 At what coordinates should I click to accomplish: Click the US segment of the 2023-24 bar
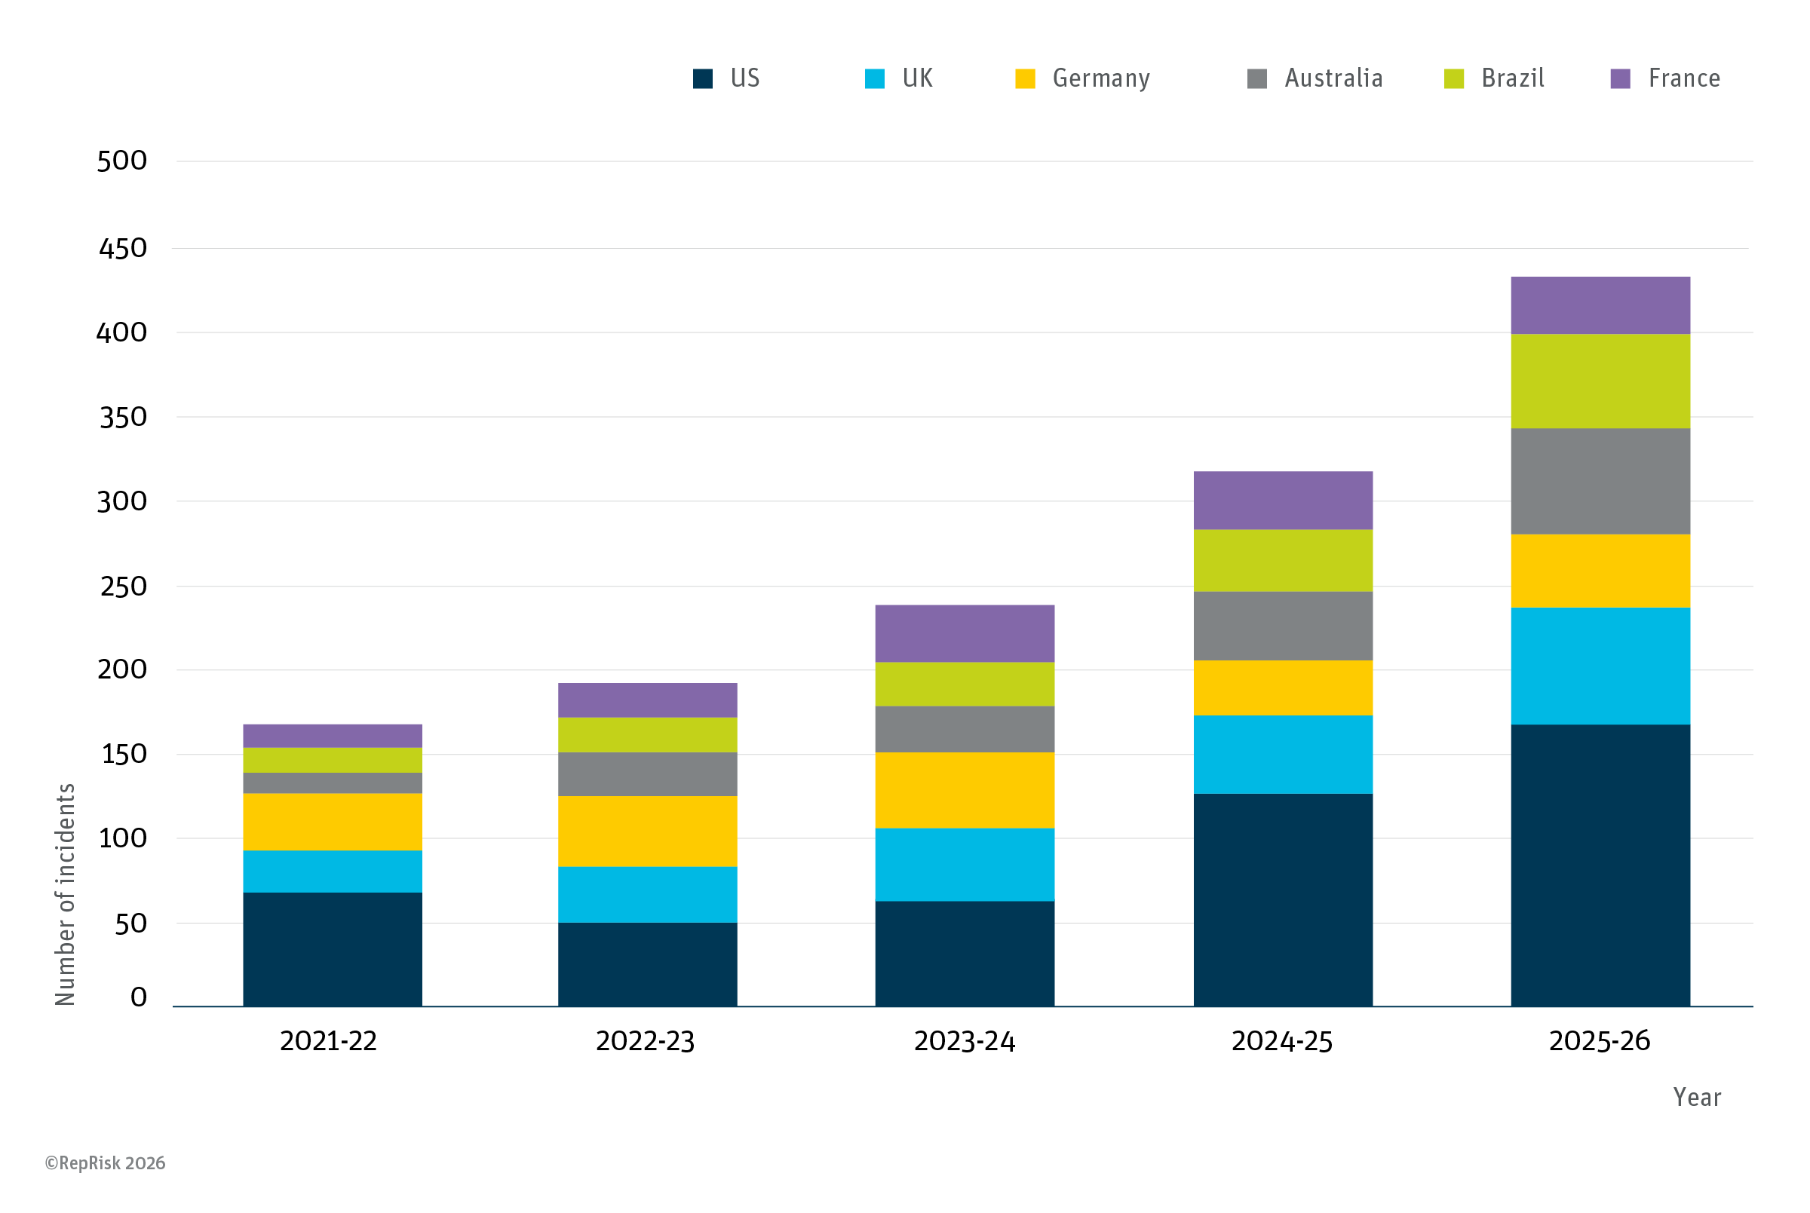click(x=965, y=954)
